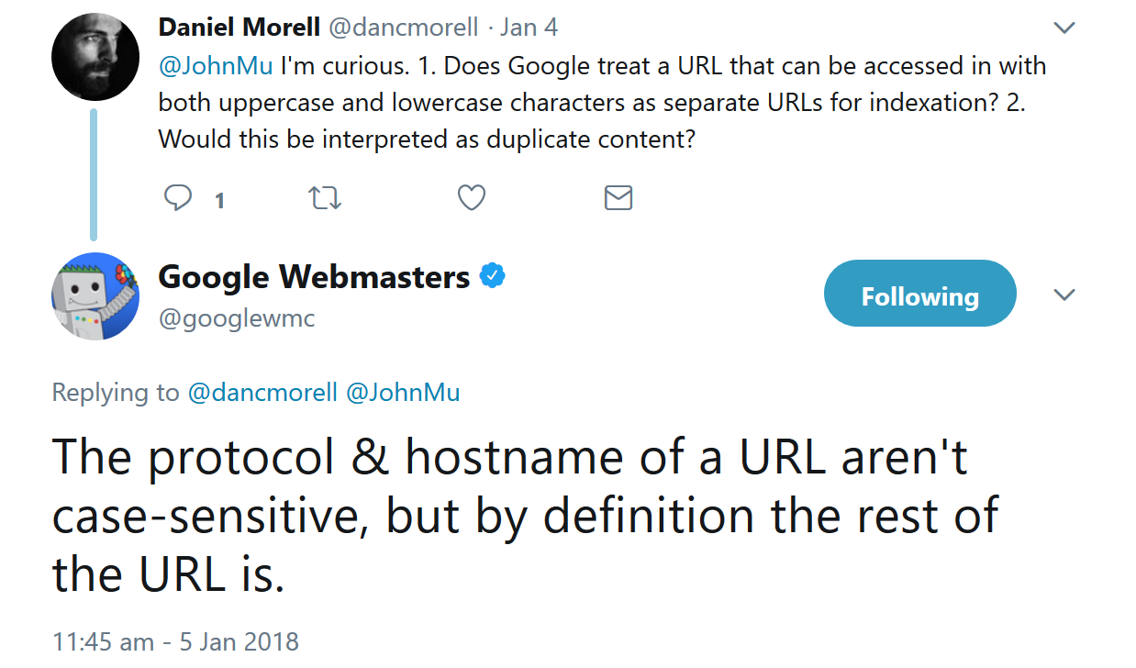Click the @googlewmc handle

[x=237, y=318]
